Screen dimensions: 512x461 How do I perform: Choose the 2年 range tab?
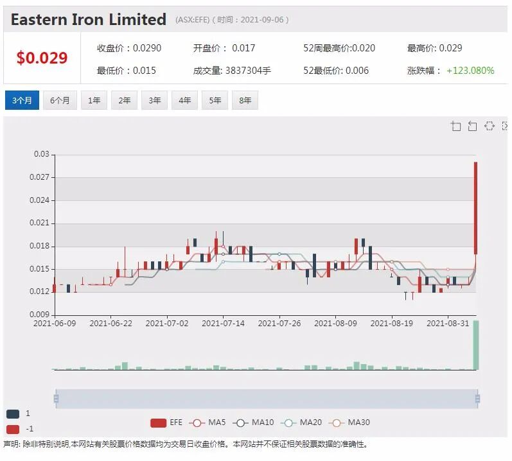pos(125,100)
